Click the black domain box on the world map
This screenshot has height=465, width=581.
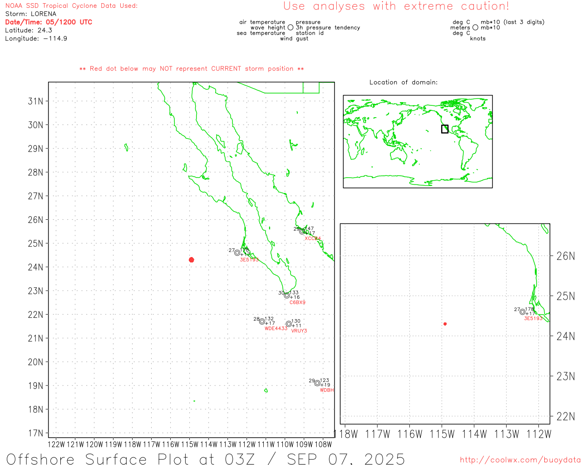[445, 129]
